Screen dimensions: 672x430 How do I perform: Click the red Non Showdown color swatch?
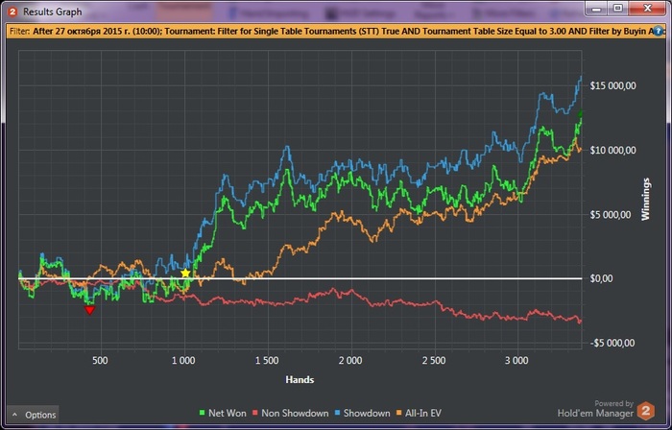click(x=255, y=414)
